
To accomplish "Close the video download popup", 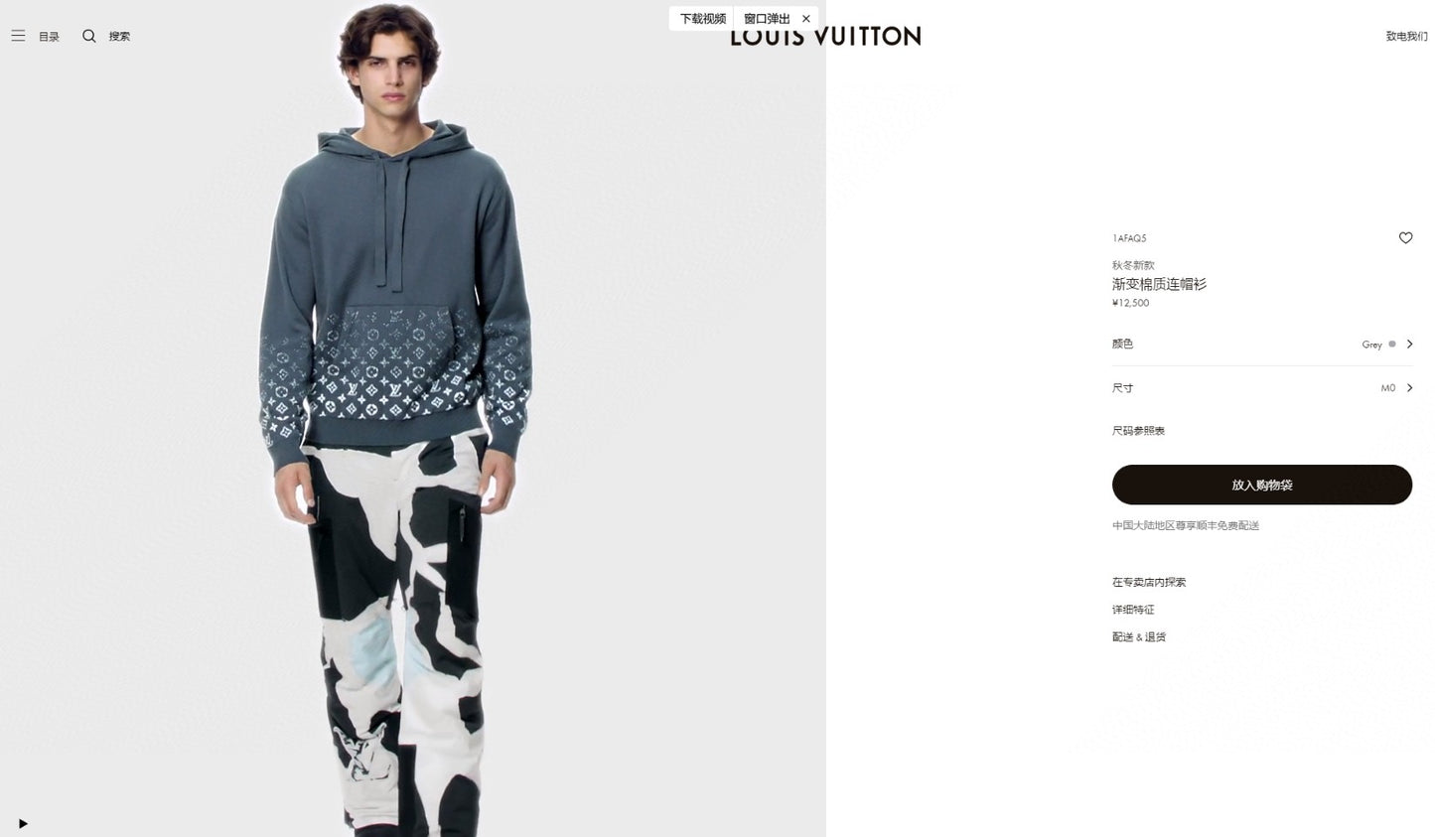I will pos(806,19).
